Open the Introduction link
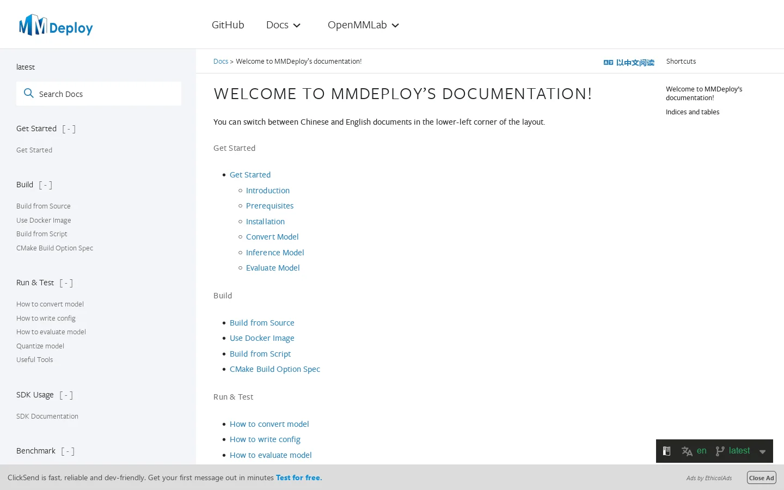This screenshot has width=784, height=490. 268,191
